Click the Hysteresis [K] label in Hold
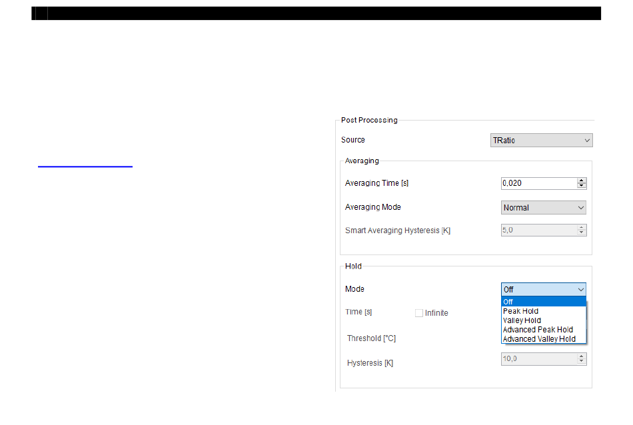 pyautogui.click(x=370, y=363)
